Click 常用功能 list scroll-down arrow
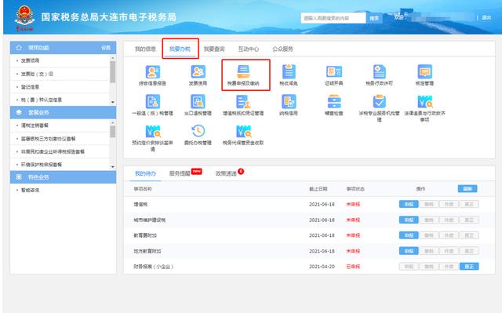Image resolution: width=502 pixels, height=313 pixels. coord(113,102)
